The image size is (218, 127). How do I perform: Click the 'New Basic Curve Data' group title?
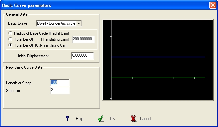(24, 67)
